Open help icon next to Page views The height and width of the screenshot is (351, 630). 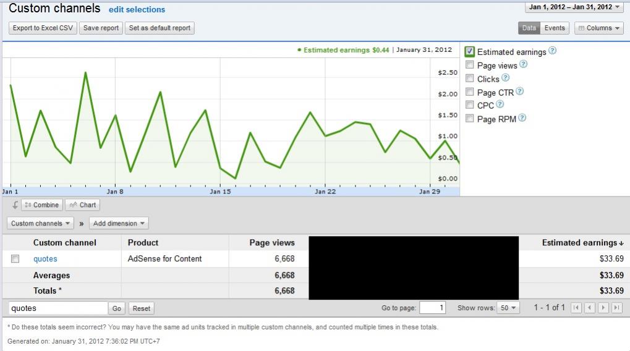[523, 64]
